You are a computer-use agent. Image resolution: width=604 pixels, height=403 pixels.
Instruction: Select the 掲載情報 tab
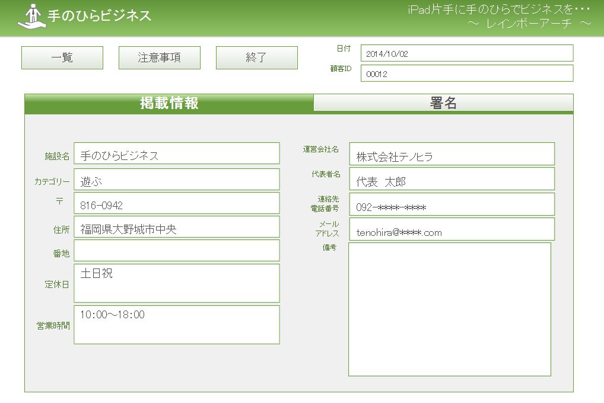(x=169, y=103)
